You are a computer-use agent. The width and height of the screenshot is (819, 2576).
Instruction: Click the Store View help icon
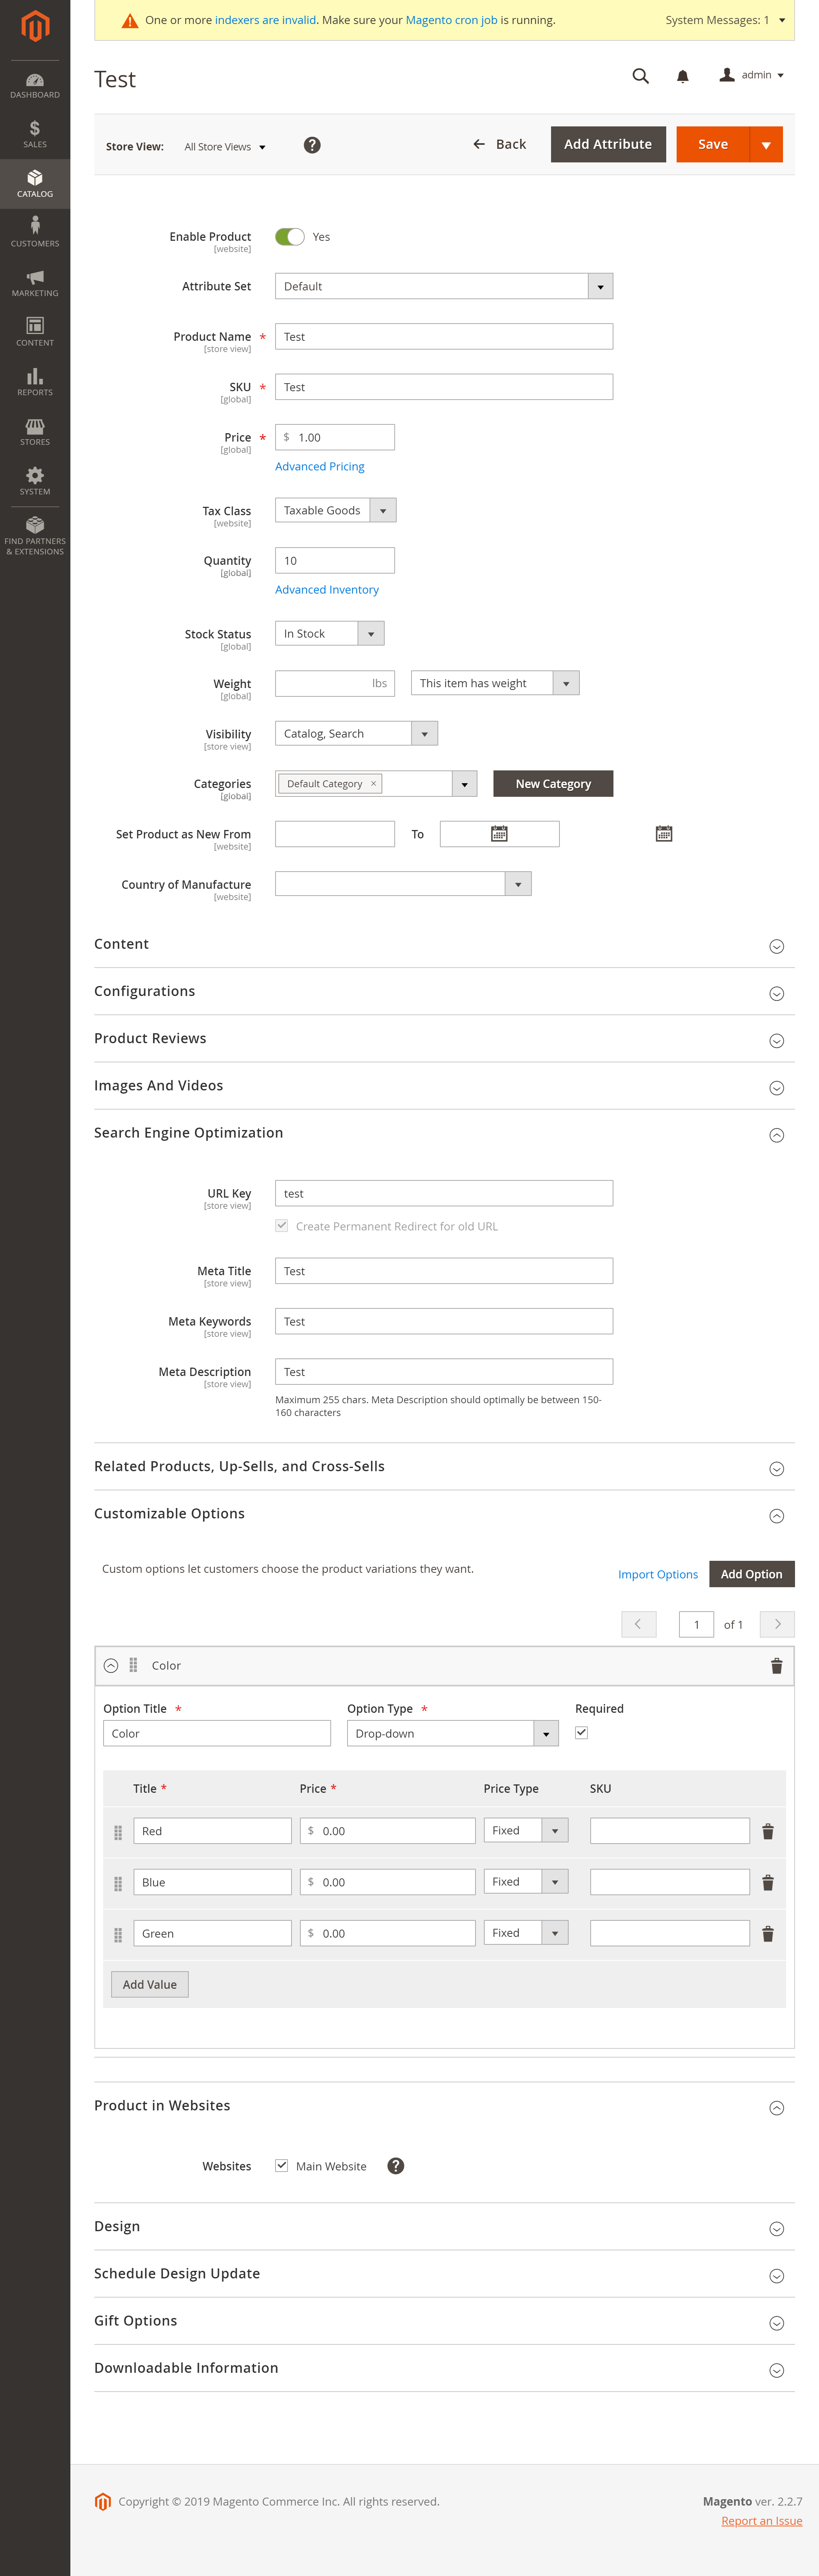click(x=312, y=145)
